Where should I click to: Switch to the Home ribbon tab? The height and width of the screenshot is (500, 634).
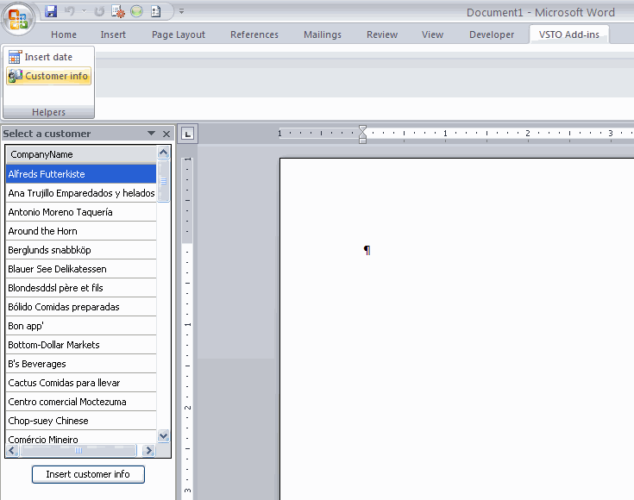[x=64, y=34]
